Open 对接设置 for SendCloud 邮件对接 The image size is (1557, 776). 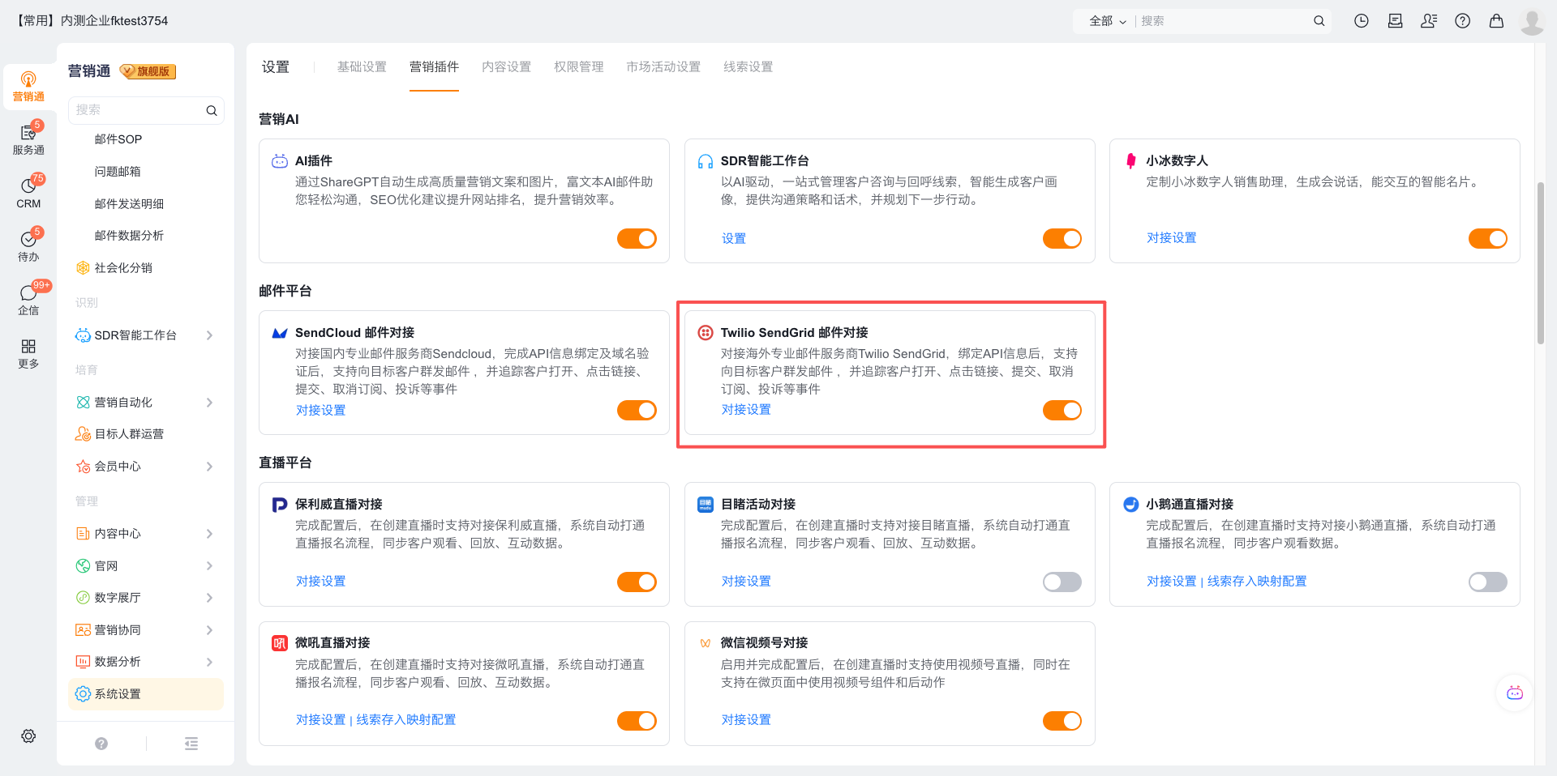pyautogui.click(x=320, y=411)
